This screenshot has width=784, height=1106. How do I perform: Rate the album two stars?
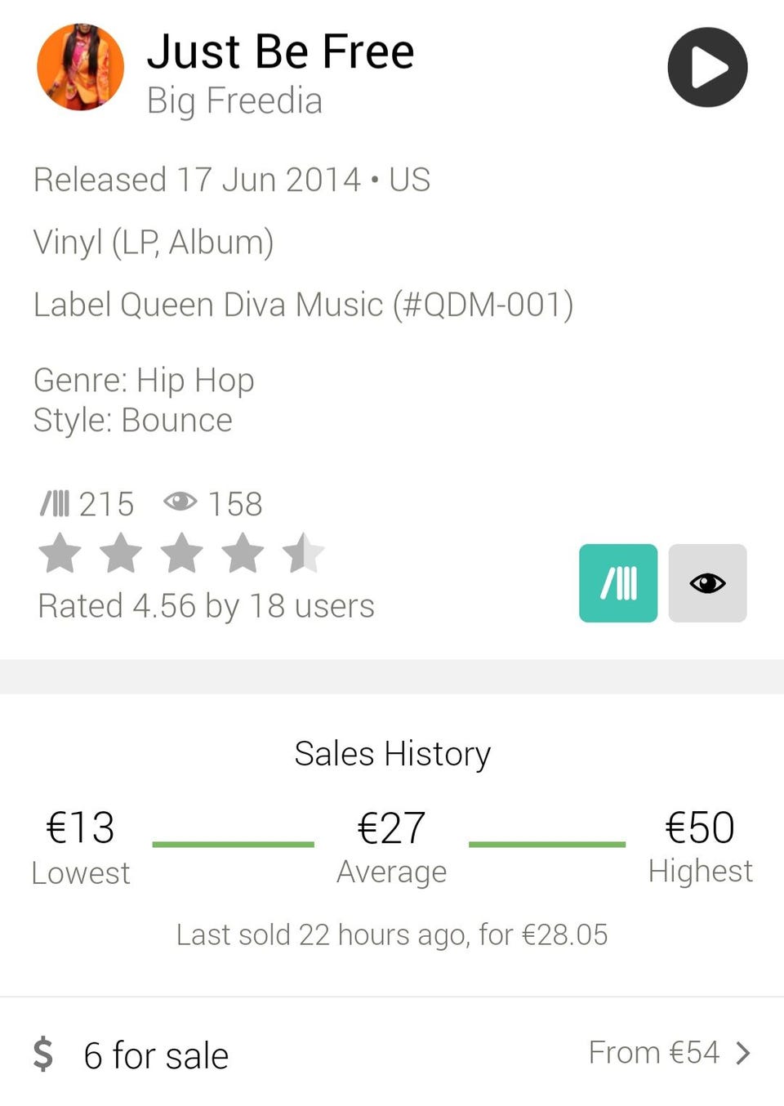[121, 553]
